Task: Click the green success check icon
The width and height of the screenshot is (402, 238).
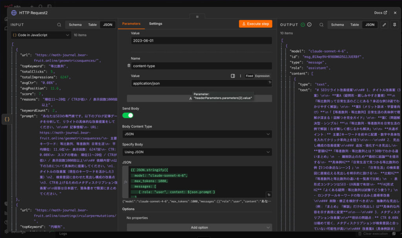Action: point(303,25)
